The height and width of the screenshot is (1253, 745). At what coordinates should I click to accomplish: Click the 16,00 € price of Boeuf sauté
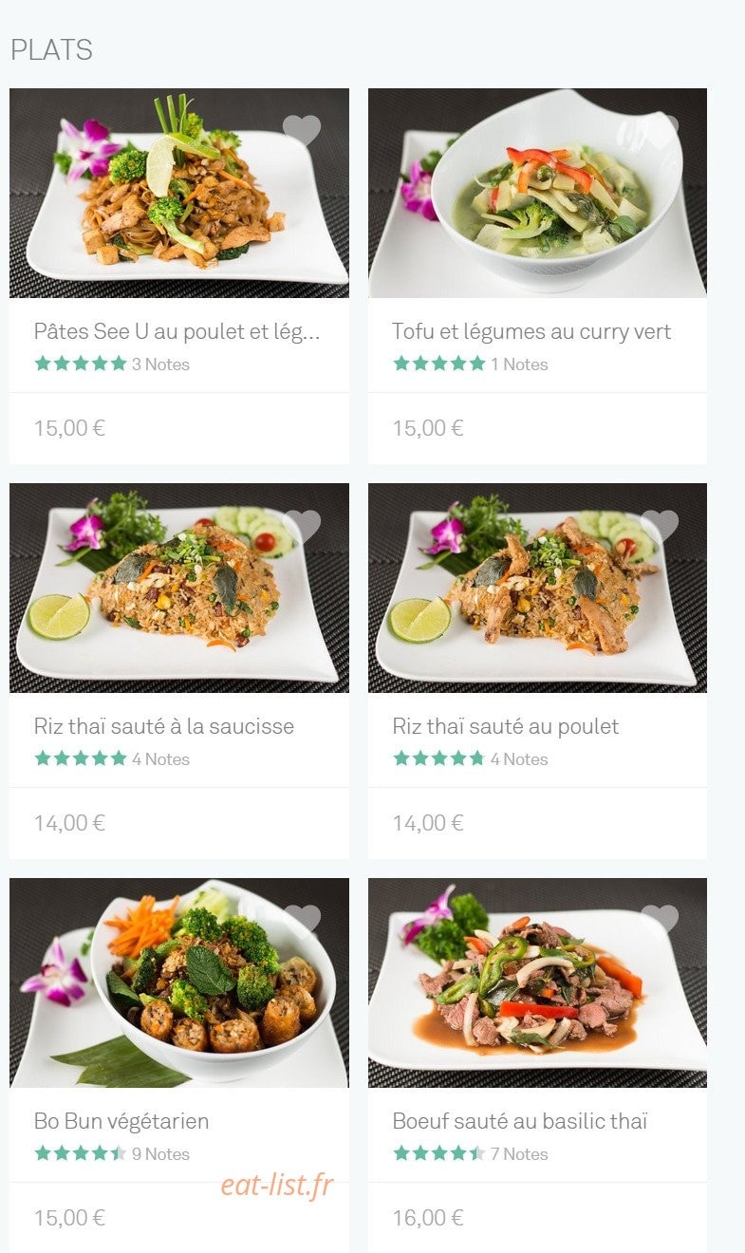[x=428, y=1218]
